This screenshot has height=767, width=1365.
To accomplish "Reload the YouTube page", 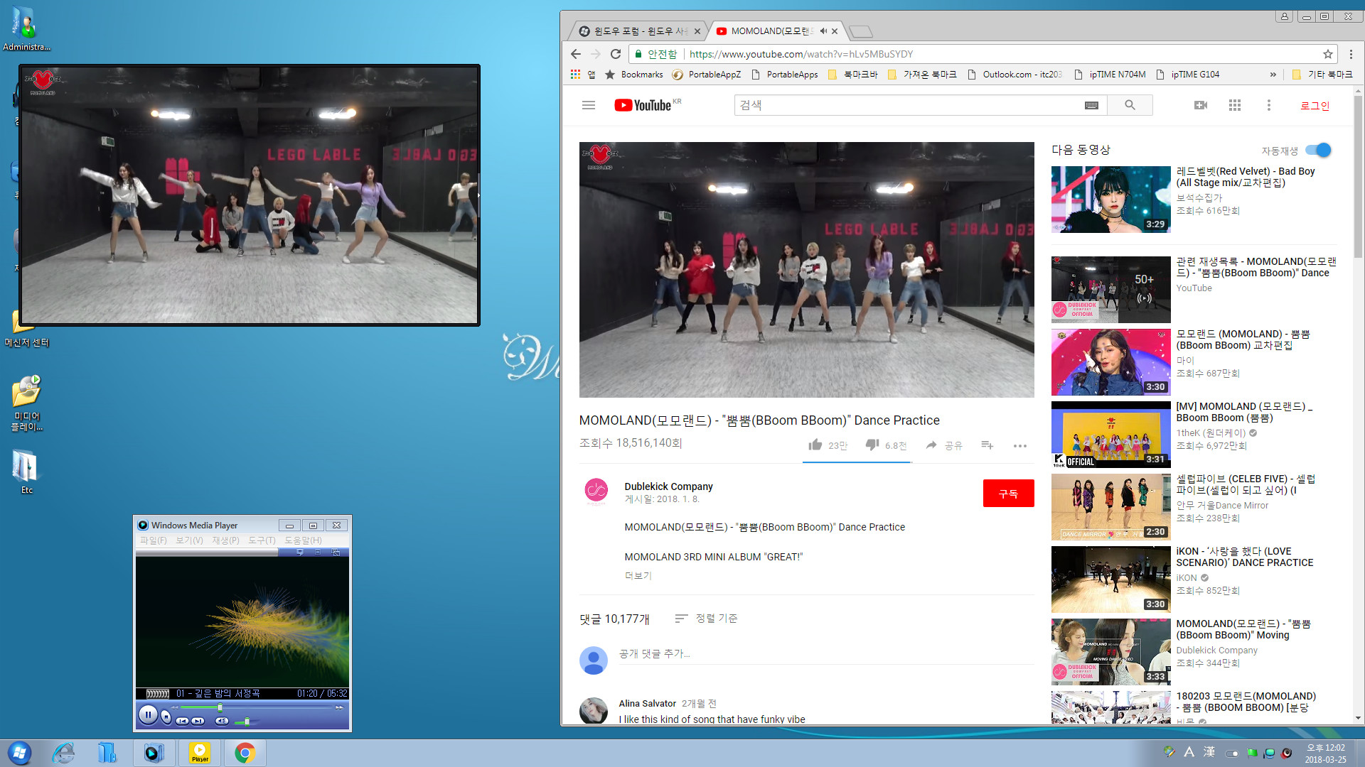I will (x=616, y=54).
